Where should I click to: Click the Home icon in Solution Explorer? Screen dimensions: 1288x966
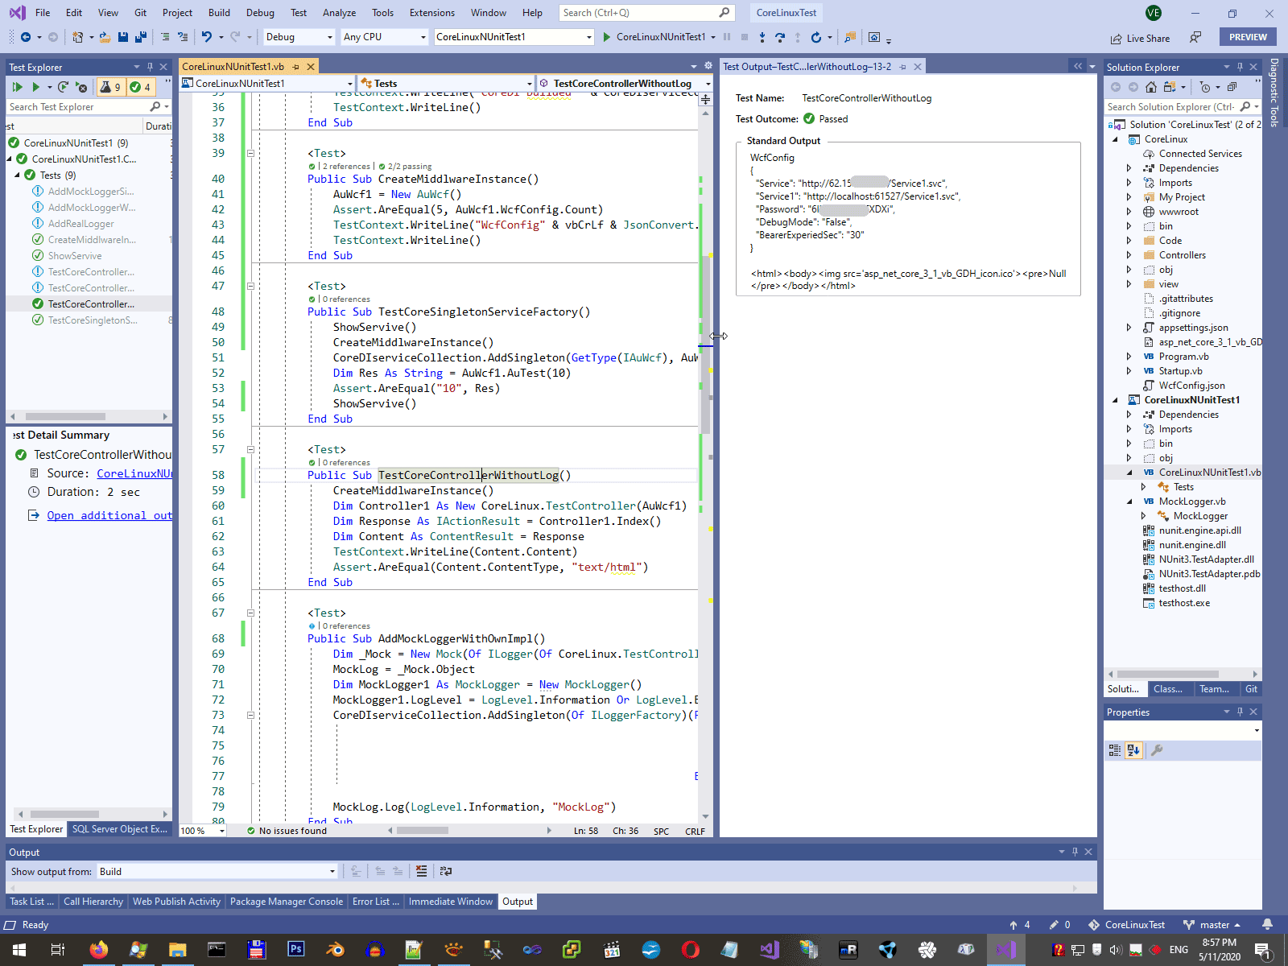(x=1151, y=87)
